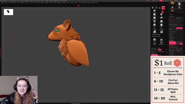Select the PolyMesh3D star tool icon

pos(172,8)
